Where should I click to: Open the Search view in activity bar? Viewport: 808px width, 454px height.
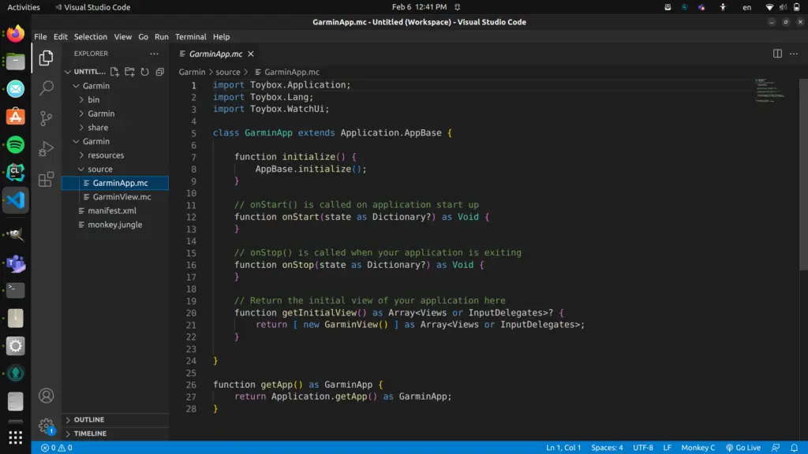46,87
